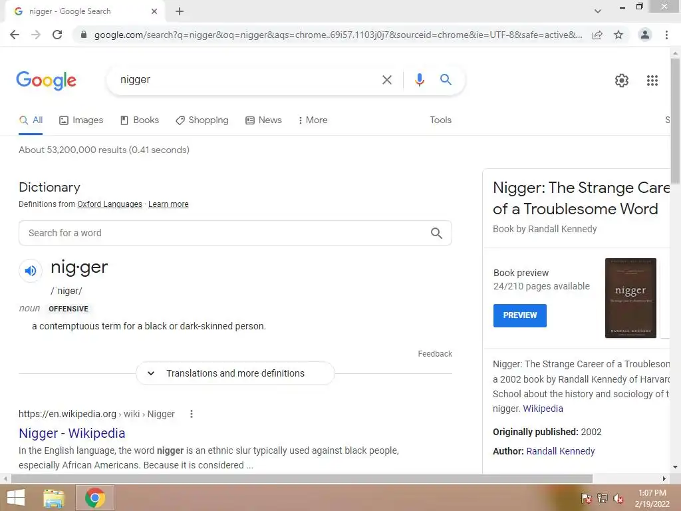Click the dictionary Feedback link
Screen dimensions: 681x511
click(x=435, y=354)
